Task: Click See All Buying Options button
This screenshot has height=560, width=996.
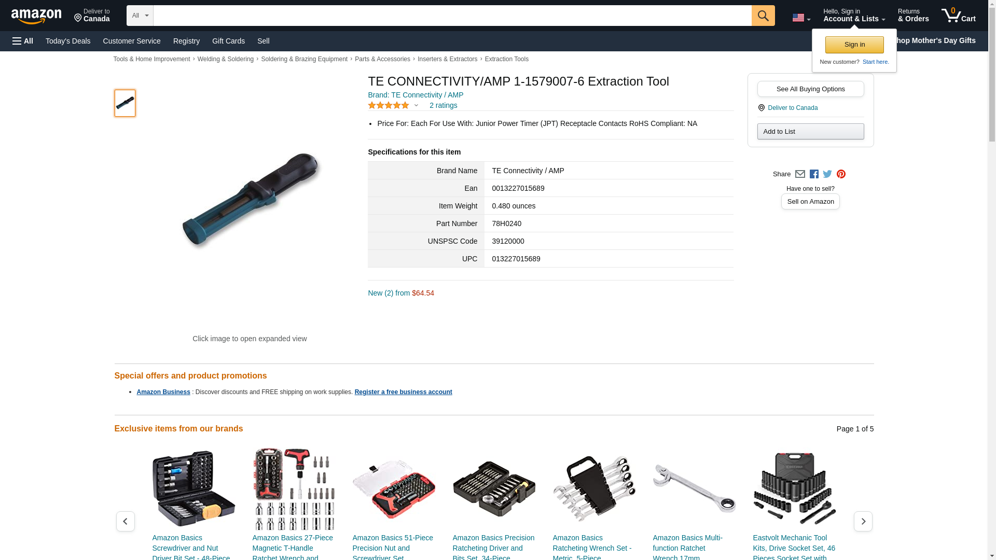Action: (x=810, y=89)
